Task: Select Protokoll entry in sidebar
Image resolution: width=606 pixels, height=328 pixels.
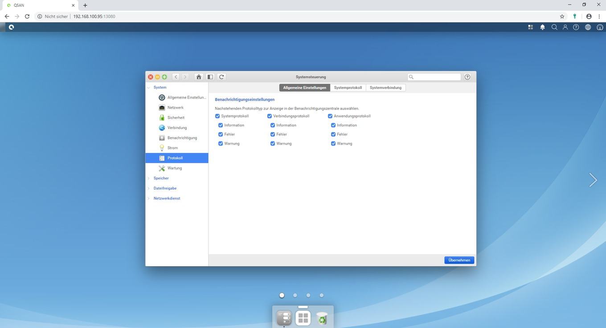Action: point(177,158)
